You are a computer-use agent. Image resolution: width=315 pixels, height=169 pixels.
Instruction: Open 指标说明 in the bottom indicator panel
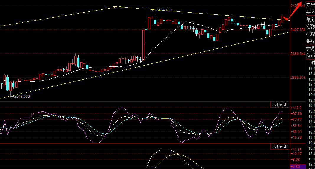pos(280,147)
